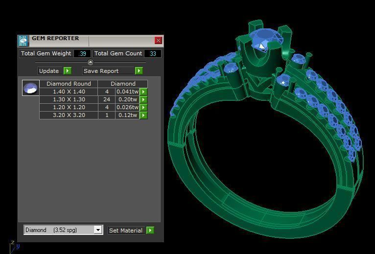Viewport: 375px width, 254px height.
Task: Click the viewport axis indicator icon
Action: click(14, 247)
